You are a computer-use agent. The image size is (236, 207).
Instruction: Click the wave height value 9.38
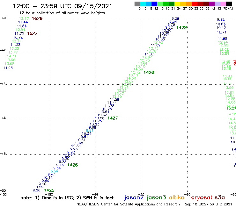(x=63, y=162)
